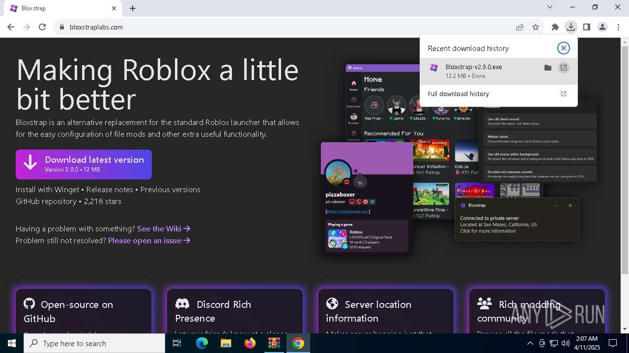This screenshot has height=353, width=629.
Task: Click the Bloxstrap notification screenshot
Action: (x=517, y=219)
